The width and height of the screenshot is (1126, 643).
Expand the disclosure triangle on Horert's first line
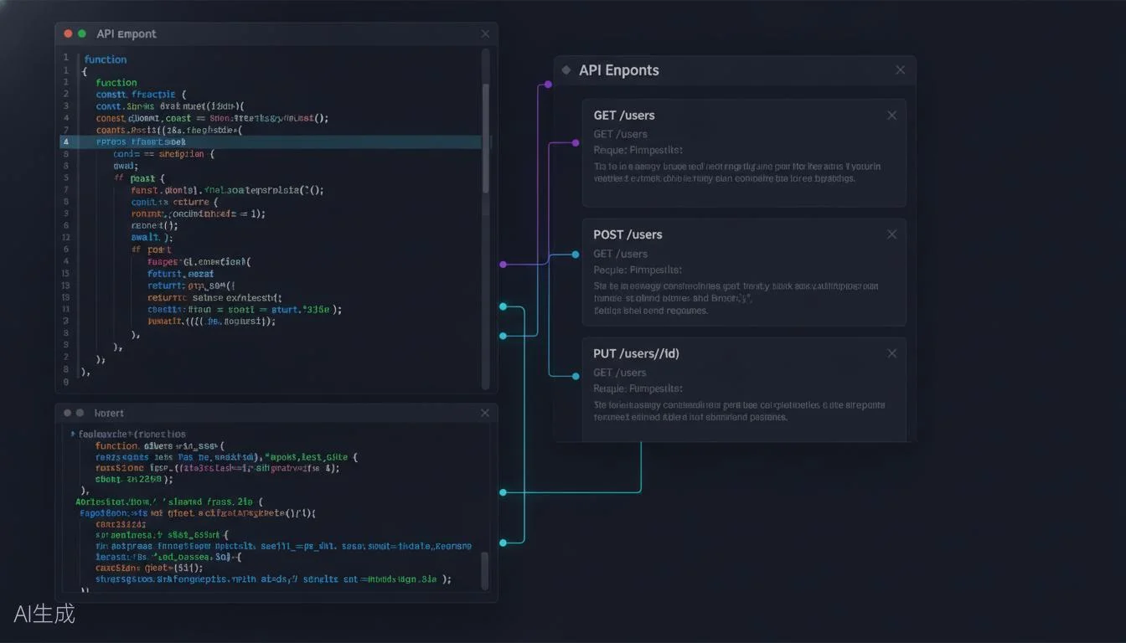73,435
